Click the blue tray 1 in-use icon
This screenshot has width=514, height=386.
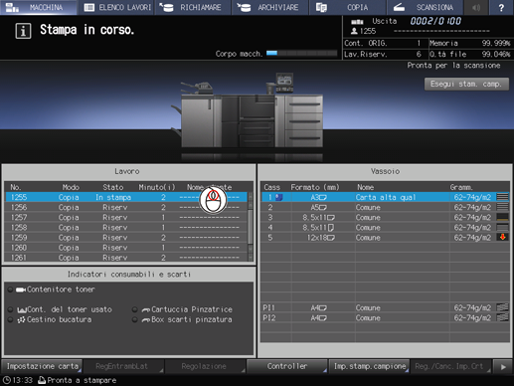pos(279,197)
